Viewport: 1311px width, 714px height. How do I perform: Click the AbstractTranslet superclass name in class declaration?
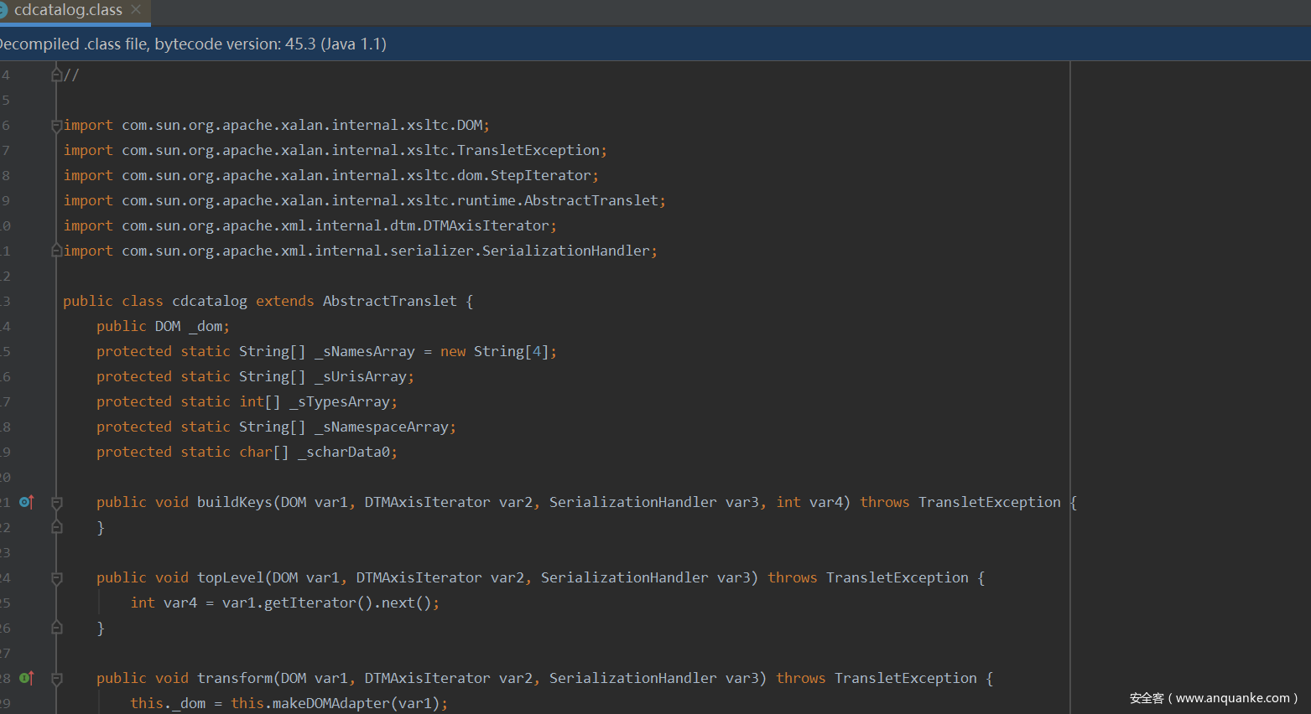coord(389,301)
